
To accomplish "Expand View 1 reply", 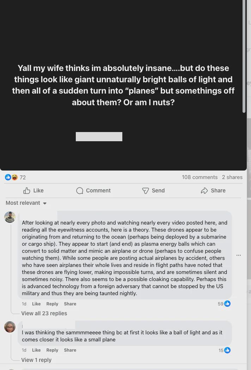I will click(36, 360).
